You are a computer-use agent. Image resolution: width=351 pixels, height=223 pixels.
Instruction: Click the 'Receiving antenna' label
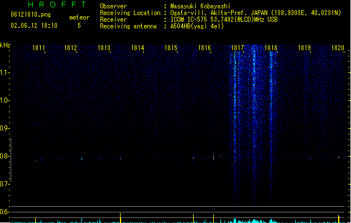coord(128,26)
